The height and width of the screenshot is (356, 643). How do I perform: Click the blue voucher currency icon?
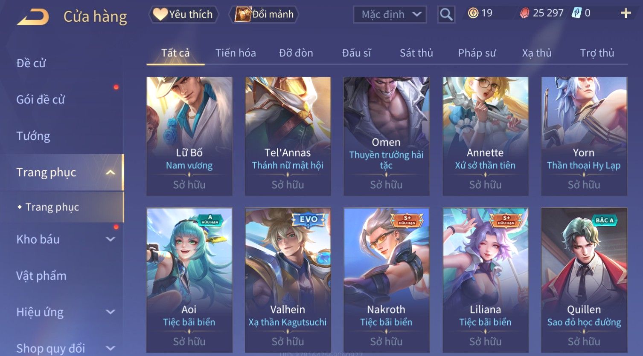(x=576, y=13)
